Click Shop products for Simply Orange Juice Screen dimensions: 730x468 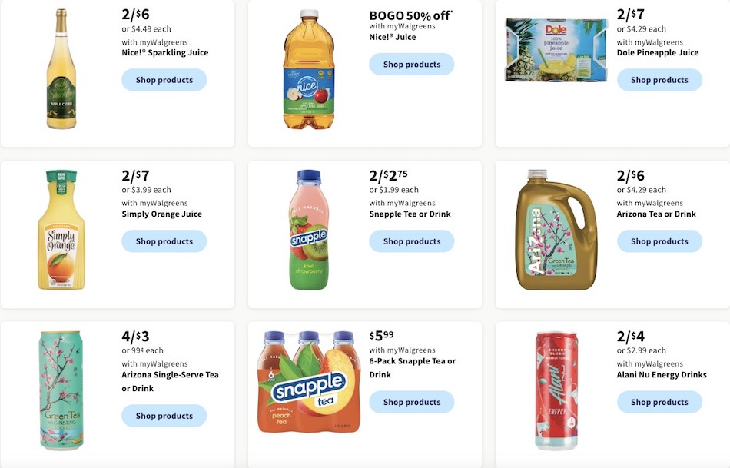pos(164,241)
